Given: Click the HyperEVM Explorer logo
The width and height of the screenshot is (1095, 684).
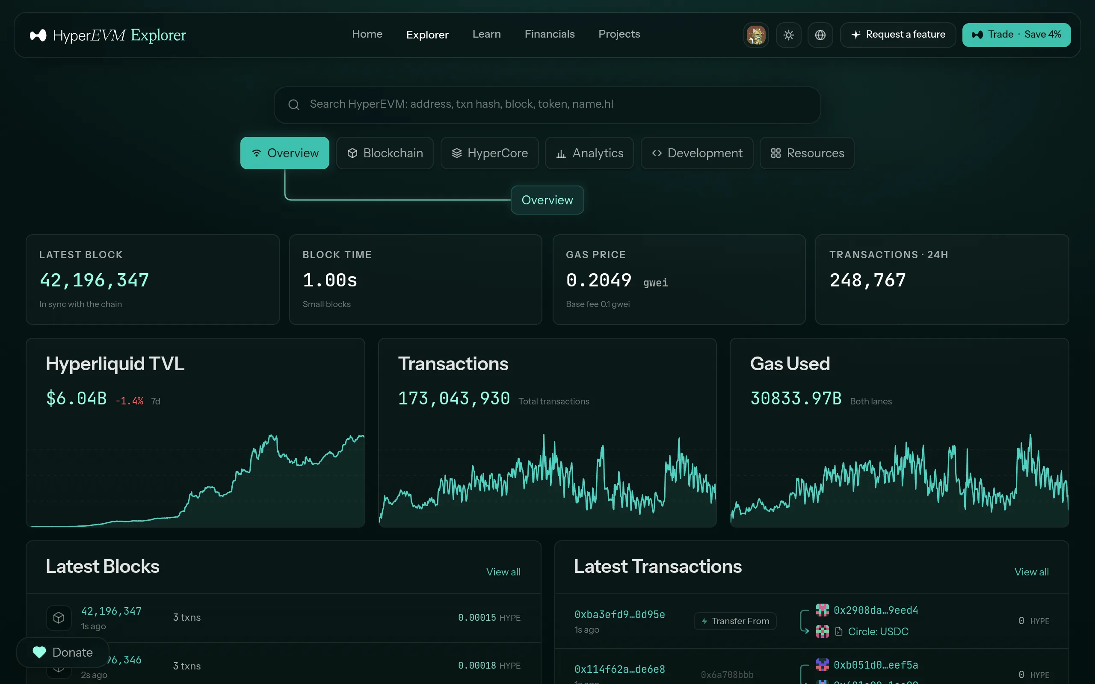Looking at the screenshot, I should [x=108, y=35].
